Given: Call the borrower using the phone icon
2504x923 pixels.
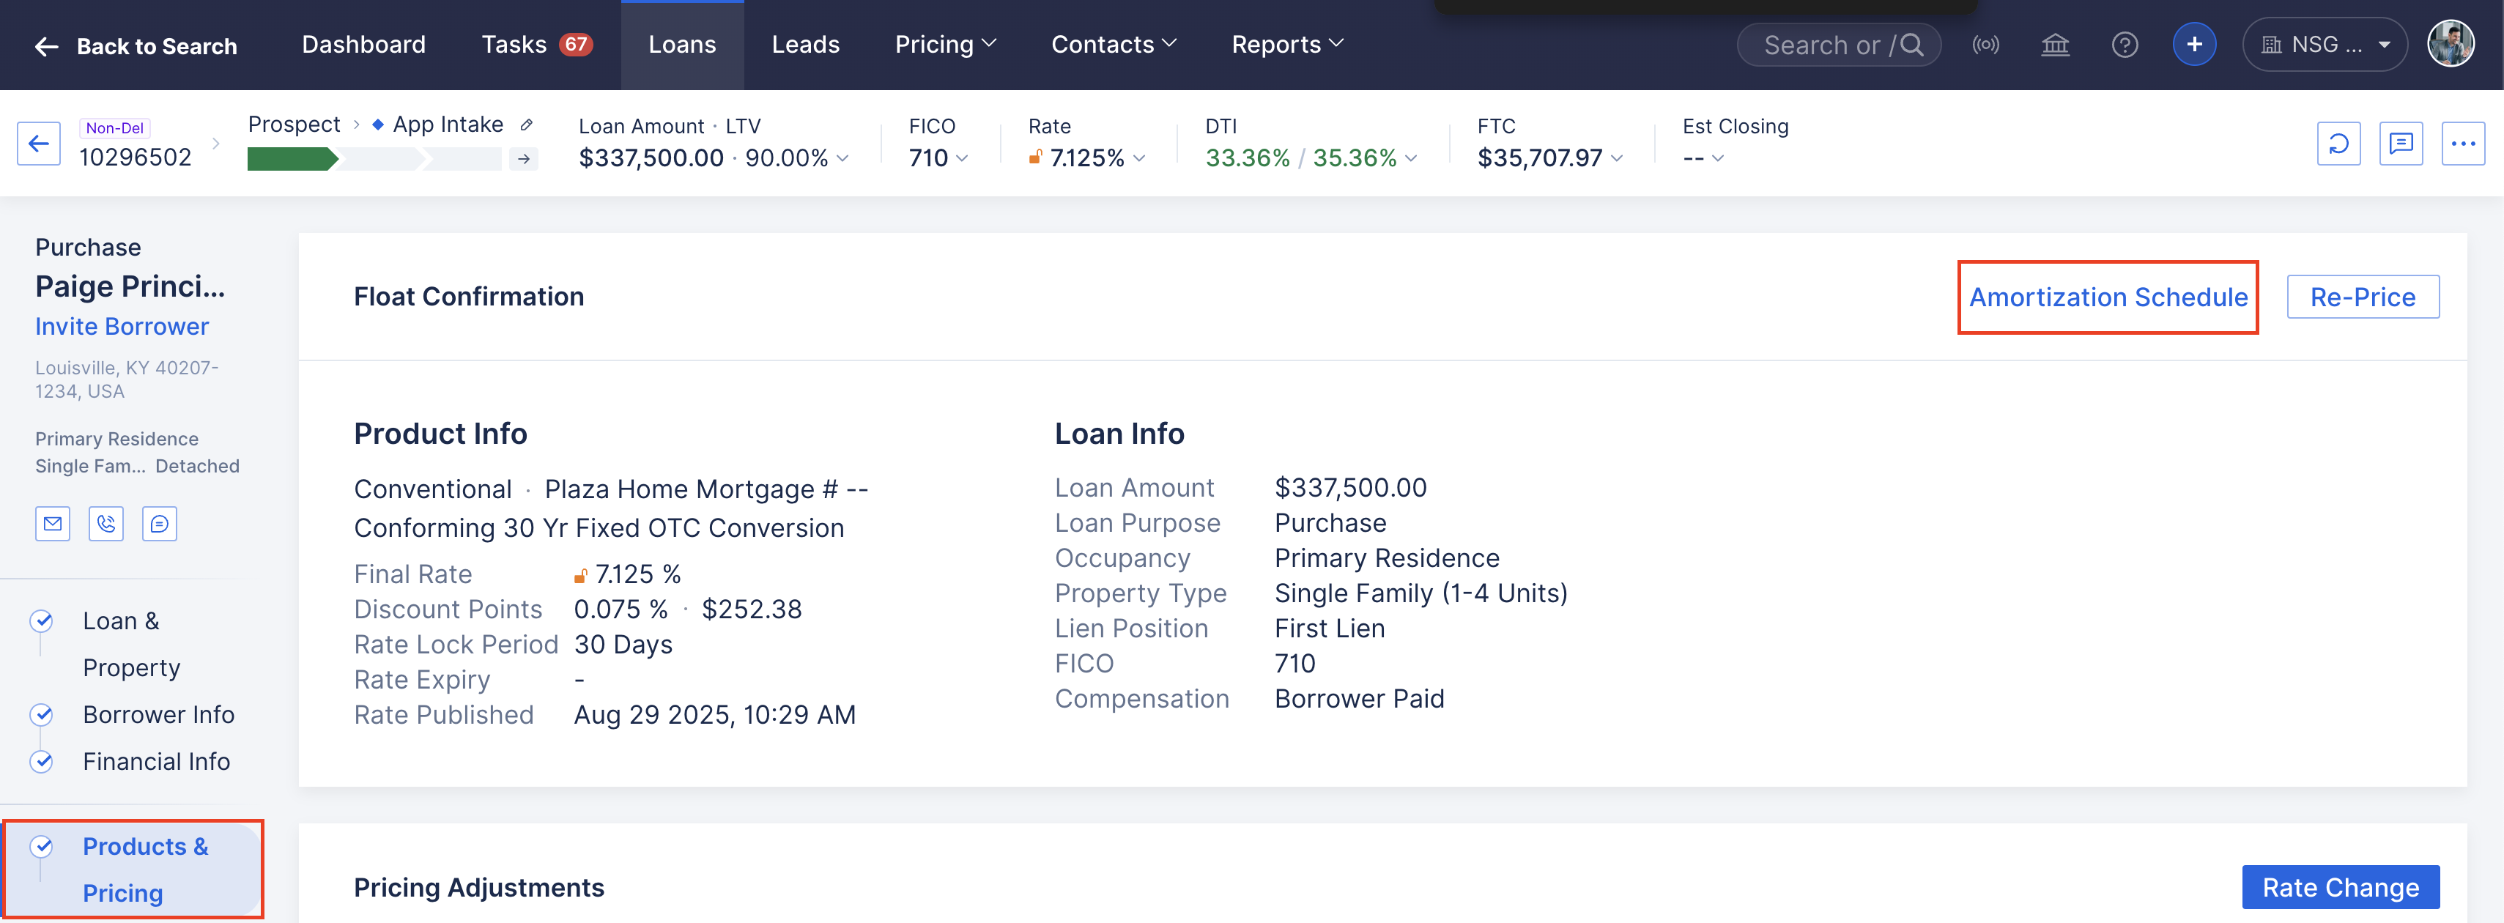Looking at the screenshot, I should click(106, 524).
